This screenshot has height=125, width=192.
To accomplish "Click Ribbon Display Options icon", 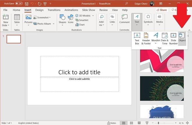I will pyautogui.click(x=161, y=4).
